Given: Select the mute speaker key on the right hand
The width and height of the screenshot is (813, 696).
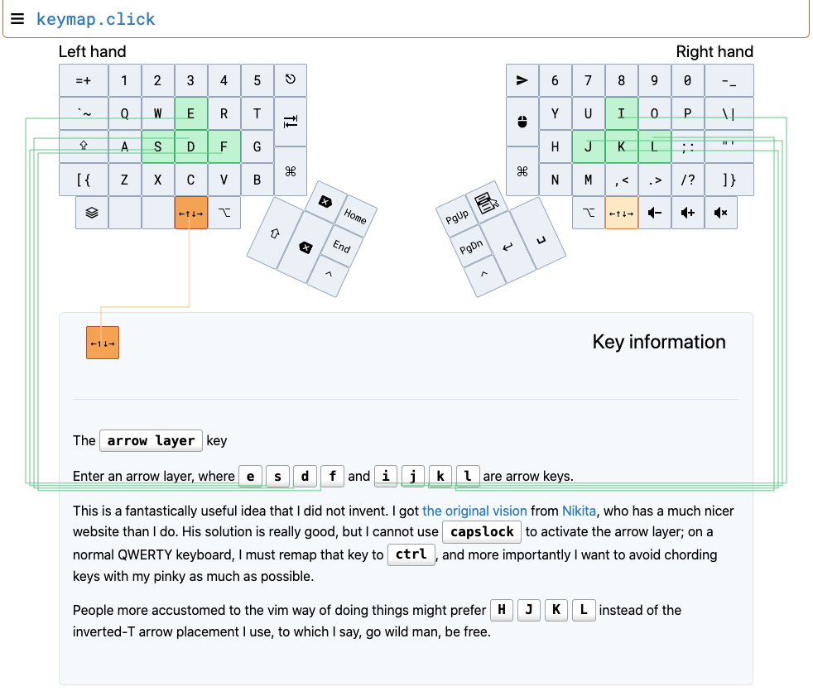Looking at the screenshot, I should pyautogui.click(x=720, y=213).
